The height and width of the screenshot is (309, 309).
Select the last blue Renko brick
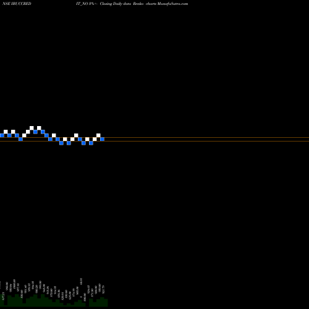pyautogui.click(x=102, y=139)
